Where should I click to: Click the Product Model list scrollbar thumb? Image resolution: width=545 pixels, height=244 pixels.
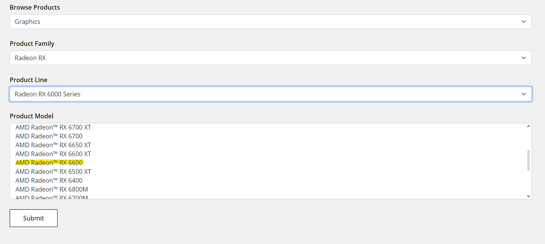tap(528, 160)
